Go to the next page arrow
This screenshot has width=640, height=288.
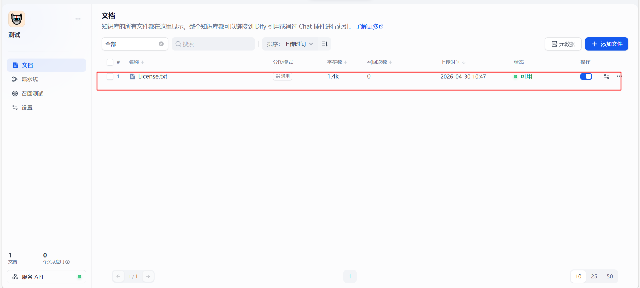[x=148, y=276]
